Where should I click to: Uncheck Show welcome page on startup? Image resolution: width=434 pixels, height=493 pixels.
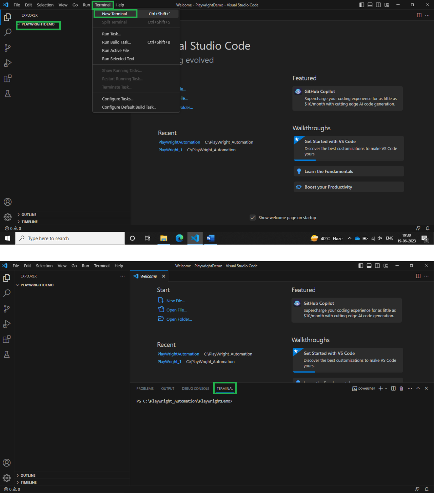click(253, 218)
